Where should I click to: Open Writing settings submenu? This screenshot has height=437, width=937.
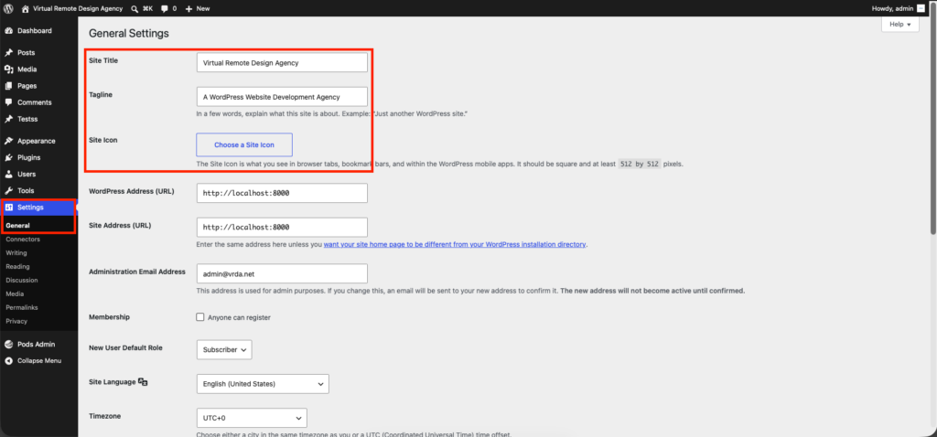[x=16, y=253]
